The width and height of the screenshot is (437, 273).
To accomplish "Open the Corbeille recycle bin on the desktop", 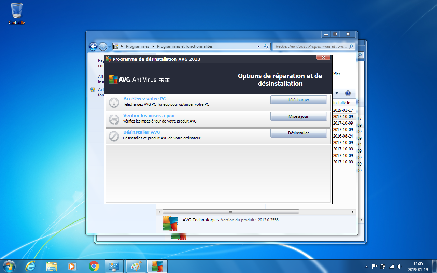I will point(17,14).
